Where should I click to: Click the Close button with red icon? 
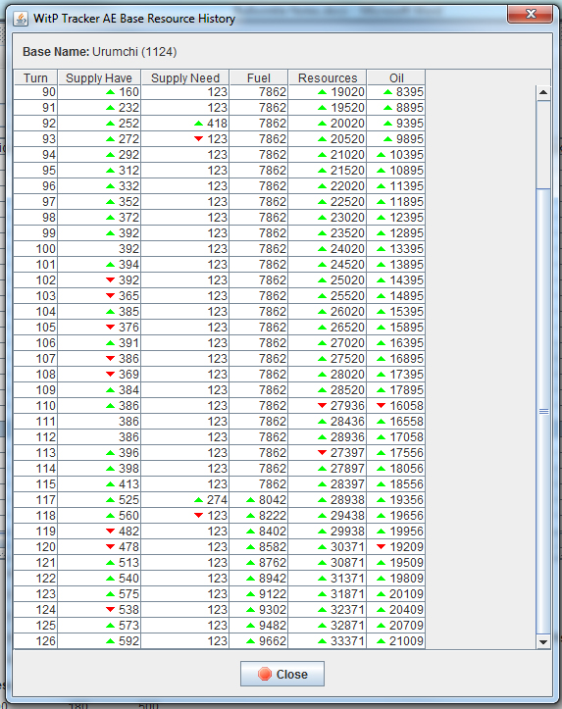click(282, 674)
